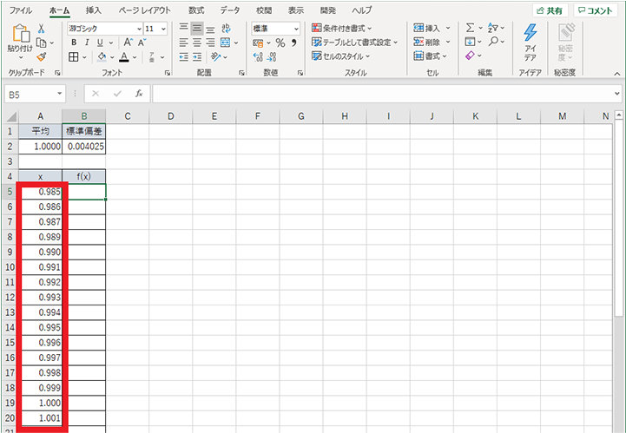Open the font name 游ゴシック dropdown
Image resolution: width=626 pixels, height=433 pixels.
click(139, 29)
